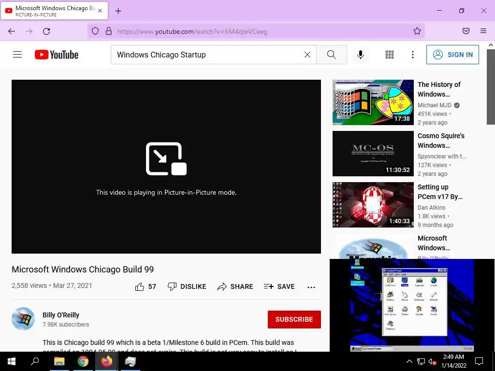Open the Windows Start menu
Viewport: 495px width, 371px height.
point(12,361)
